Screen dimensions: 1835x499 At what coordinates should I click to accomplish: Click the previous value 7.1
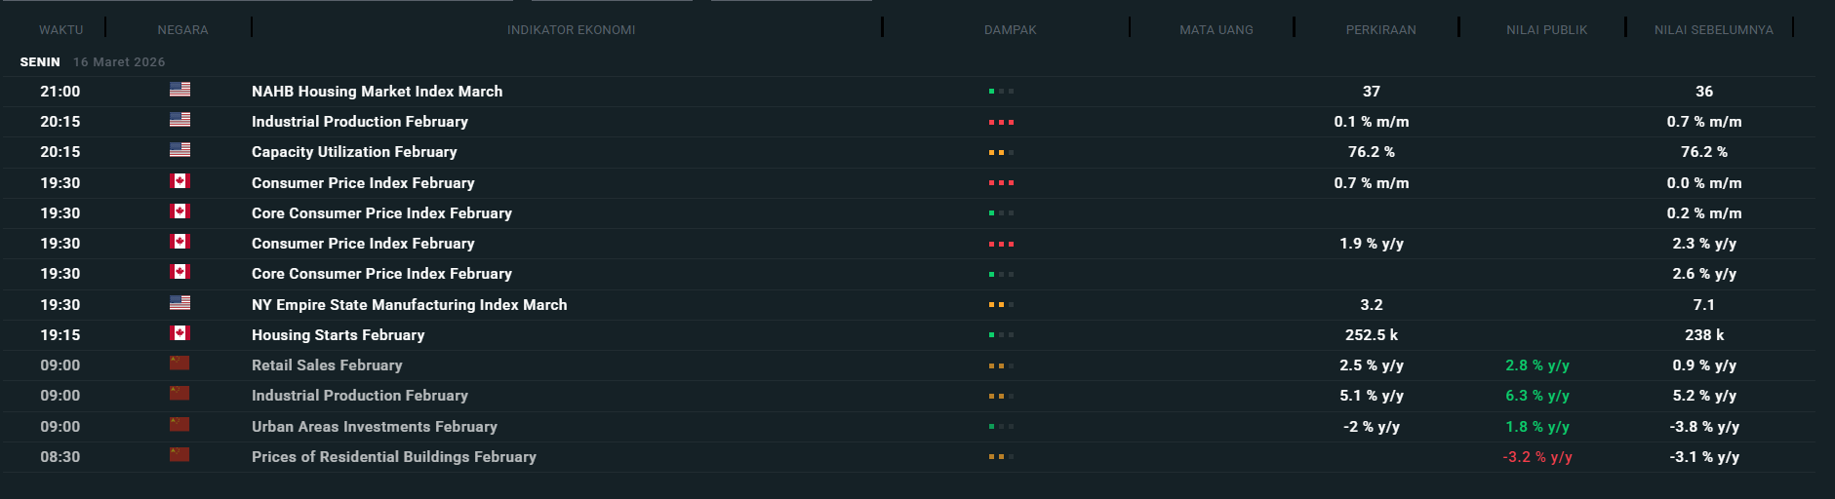click(1703, 304)
